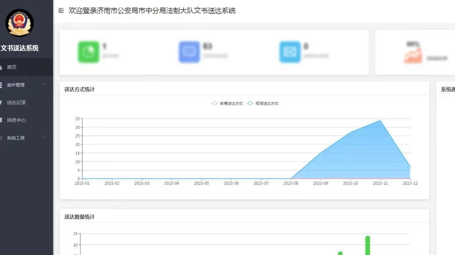
Task: Open the 首页 menu item
Action: 12,67
